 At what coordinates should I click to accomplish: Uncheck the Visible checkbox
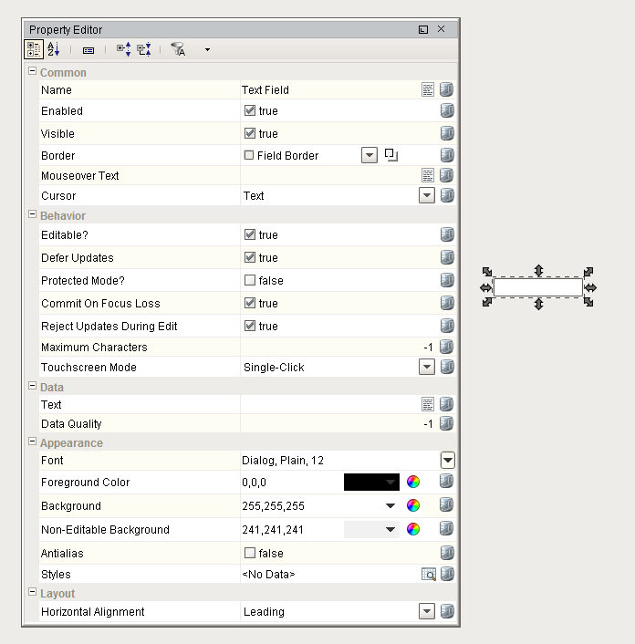point(249,133)
